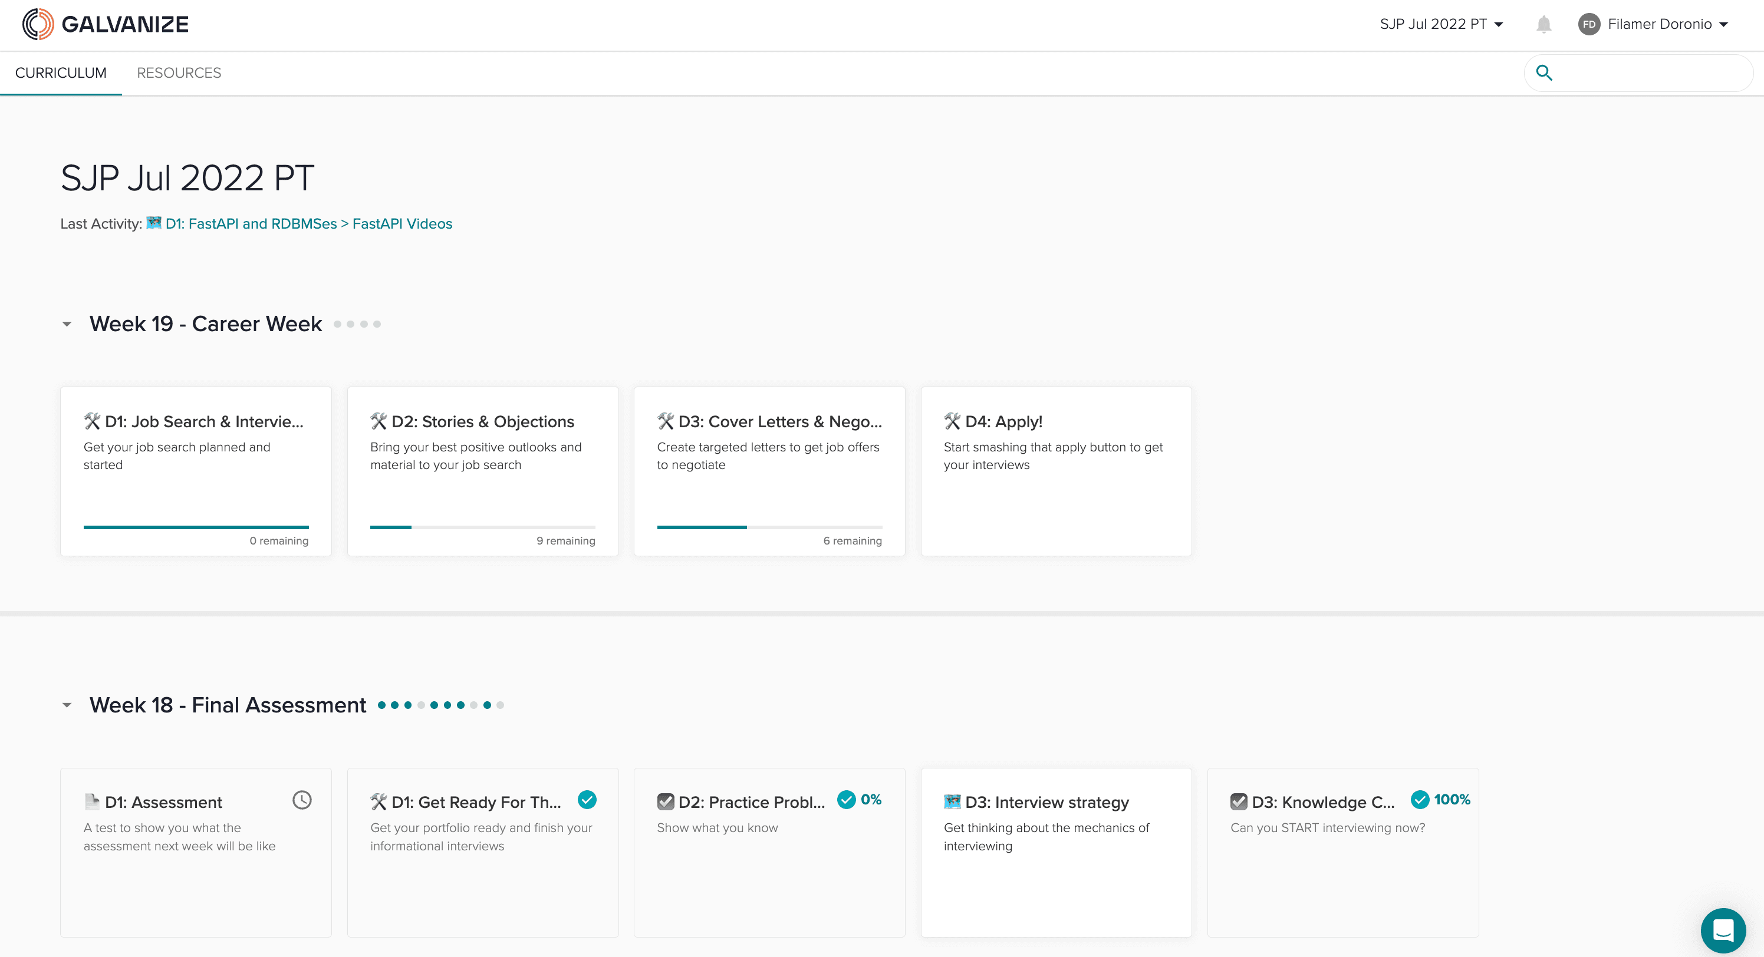Collapse the Week 19 Career Week section
The height and width of the screenshot is (957, 1764).
pyautogui.click(x=67, y=324)
